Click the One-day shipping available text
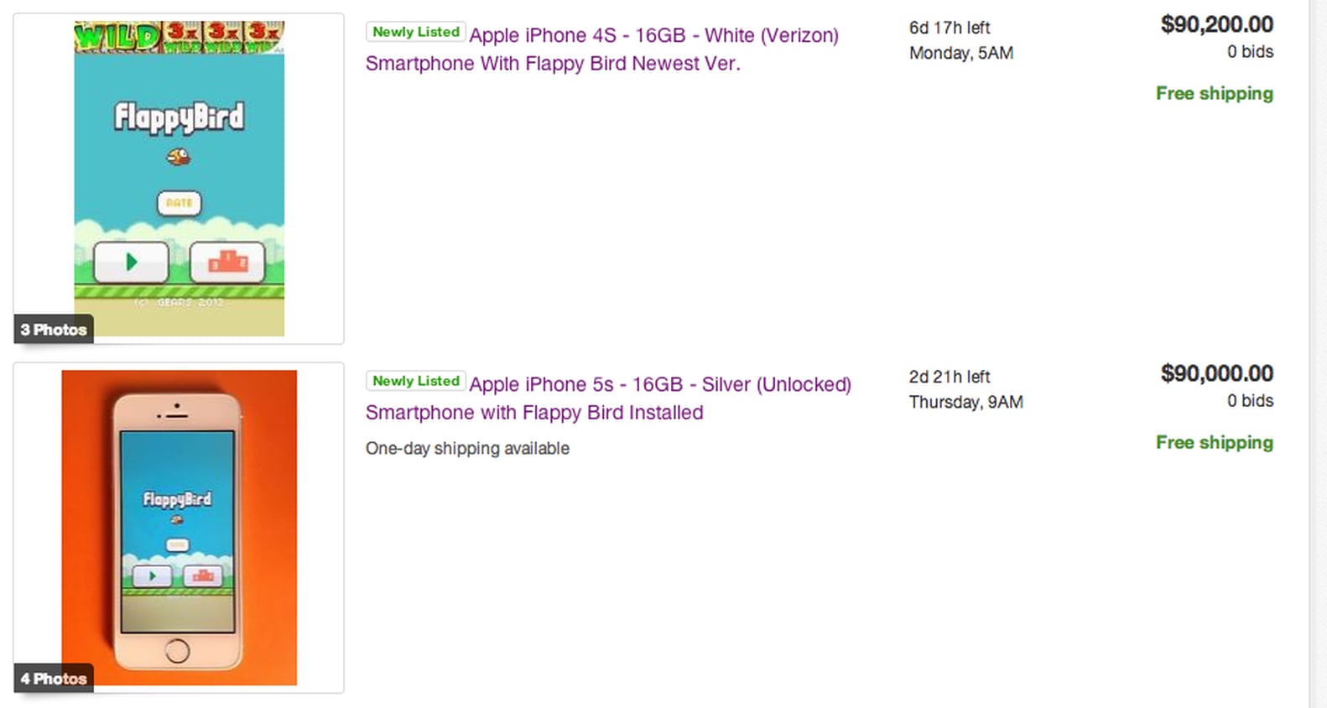 (x=467, y=448)
